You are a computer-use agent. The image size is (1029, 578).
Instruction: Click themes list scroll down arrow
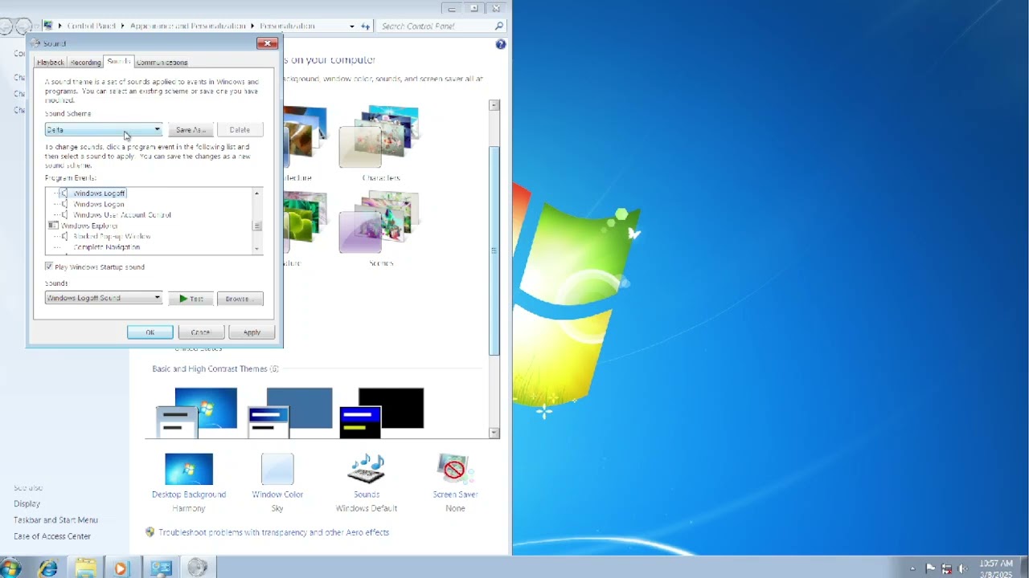click(x=494, y=433)
